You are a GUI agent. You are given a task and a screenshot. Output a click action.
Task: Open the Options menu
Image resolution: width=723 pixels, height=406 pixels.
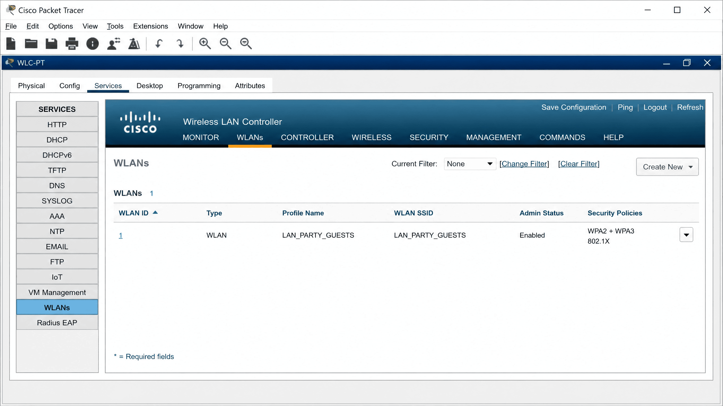tap(61, 26)
